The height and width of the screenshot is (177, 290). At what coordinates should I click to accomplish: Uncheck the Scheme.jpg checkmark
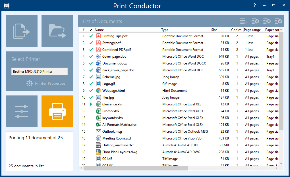91,77
